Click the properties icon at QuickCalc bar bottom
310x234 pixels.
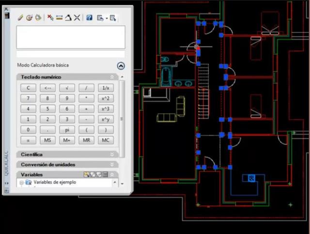click(x=7, y=191)
